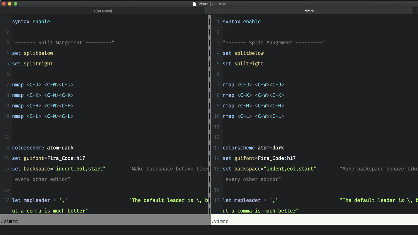Close the VIM window with the red button

coord(4,4)
